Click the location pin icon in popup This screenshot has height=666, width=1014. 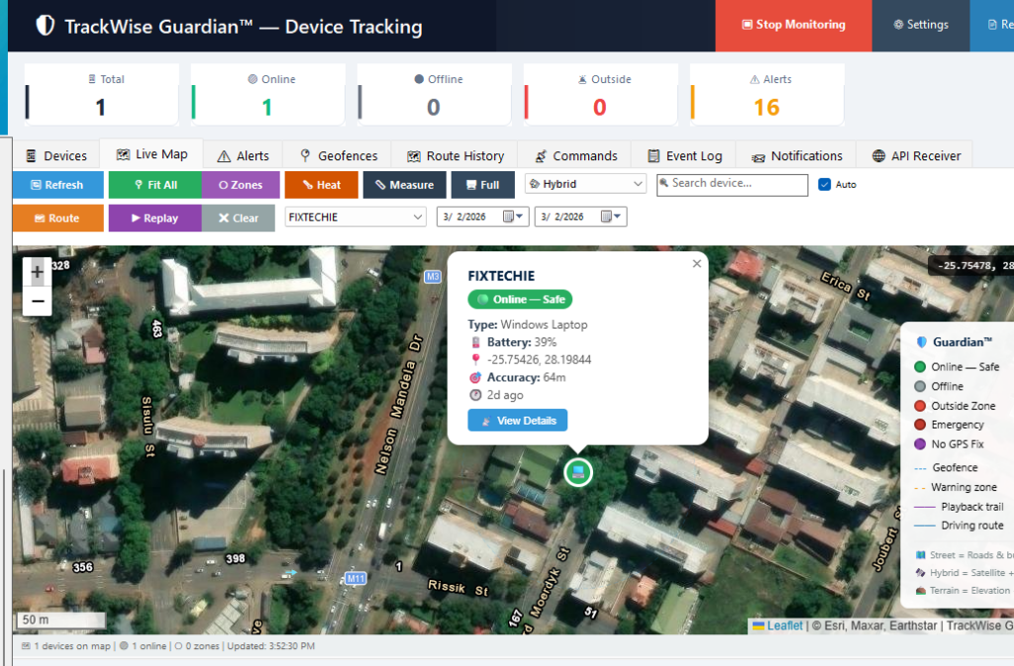(x=476, y=360)
